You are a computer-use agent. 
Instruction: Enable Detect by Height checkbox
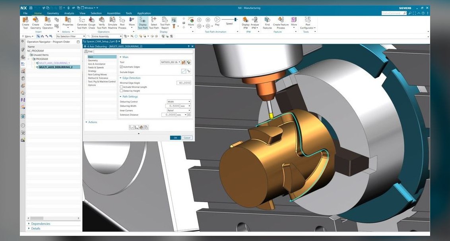[x=121, y=91]
